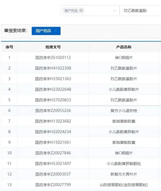The width and height of the screenshot is (161, 191).
Task: Remove the 国产药品 tag in the dropdown
Action: 81,11
